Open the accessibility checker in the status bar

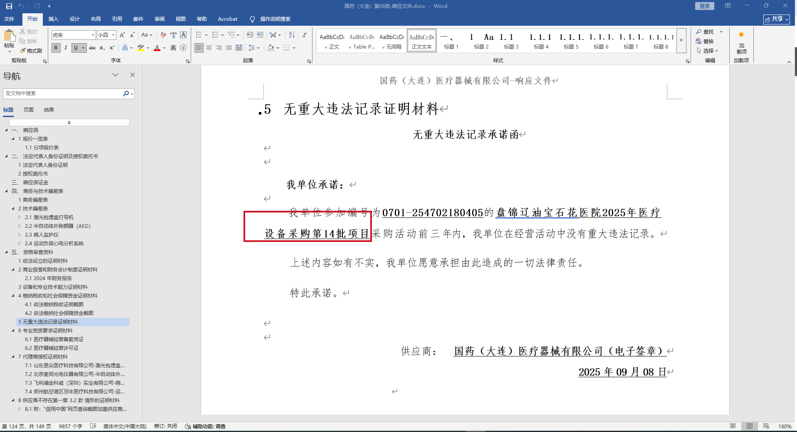click(x=205, y=426)
